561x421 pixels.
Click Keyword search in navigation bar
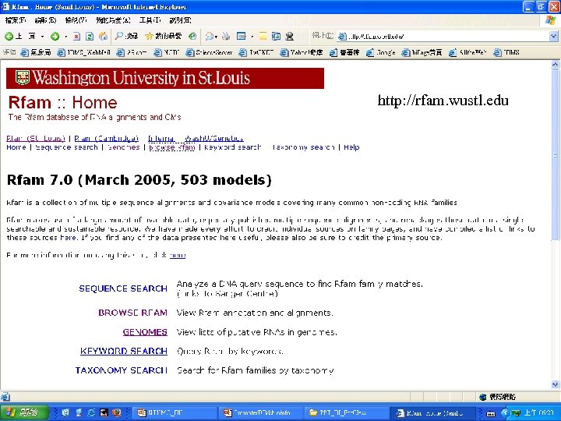point(232,147)
